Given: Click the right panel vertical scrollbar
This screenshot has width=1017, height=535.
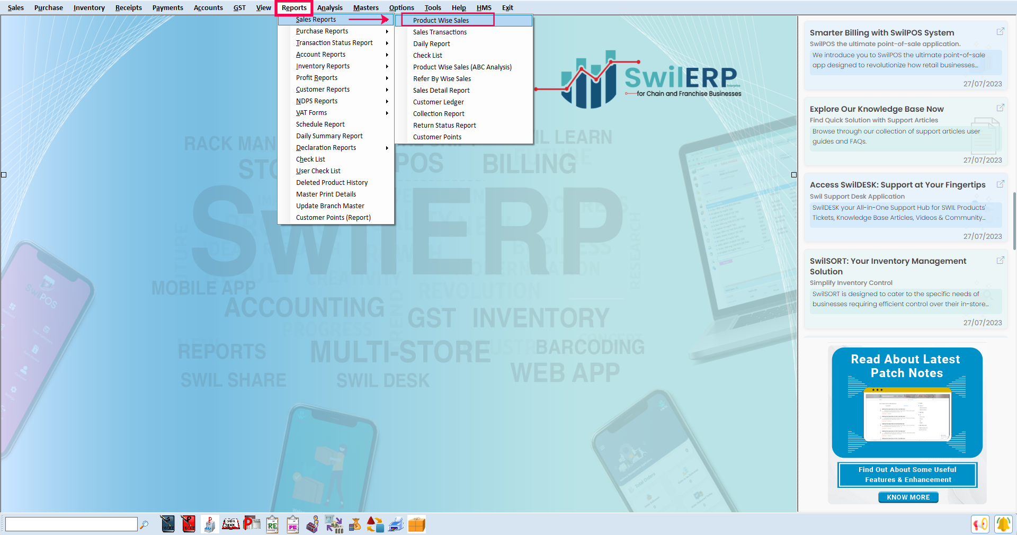Looking at the screenshot, I should click(x=1014, y=221).
